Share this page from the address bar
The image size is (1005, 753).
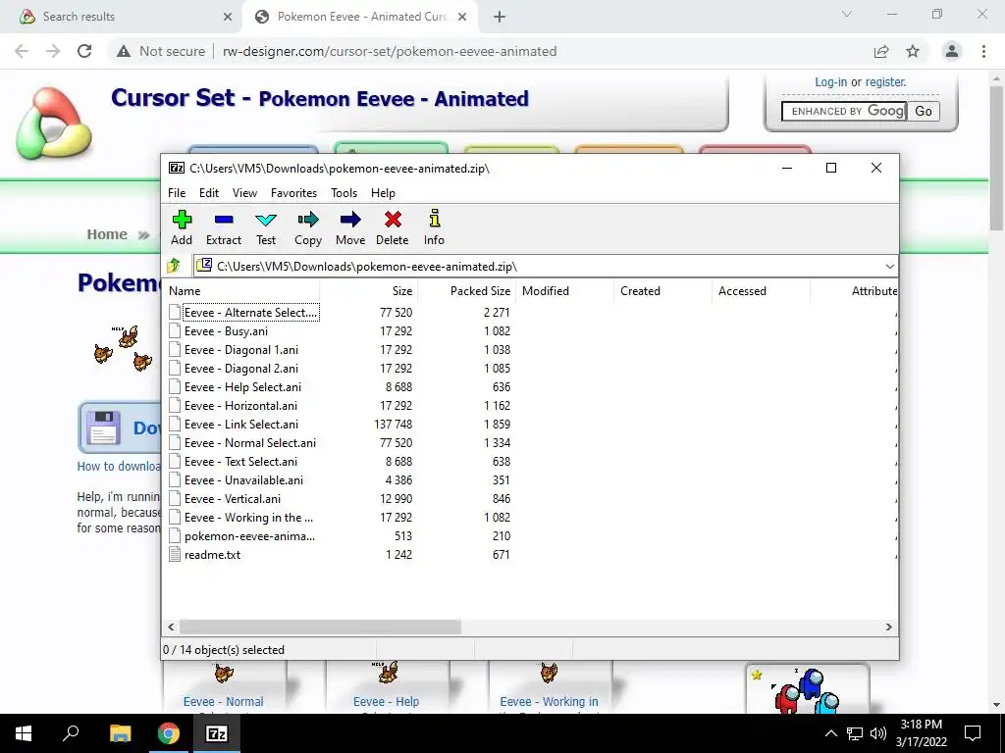(x=881, y=51)
